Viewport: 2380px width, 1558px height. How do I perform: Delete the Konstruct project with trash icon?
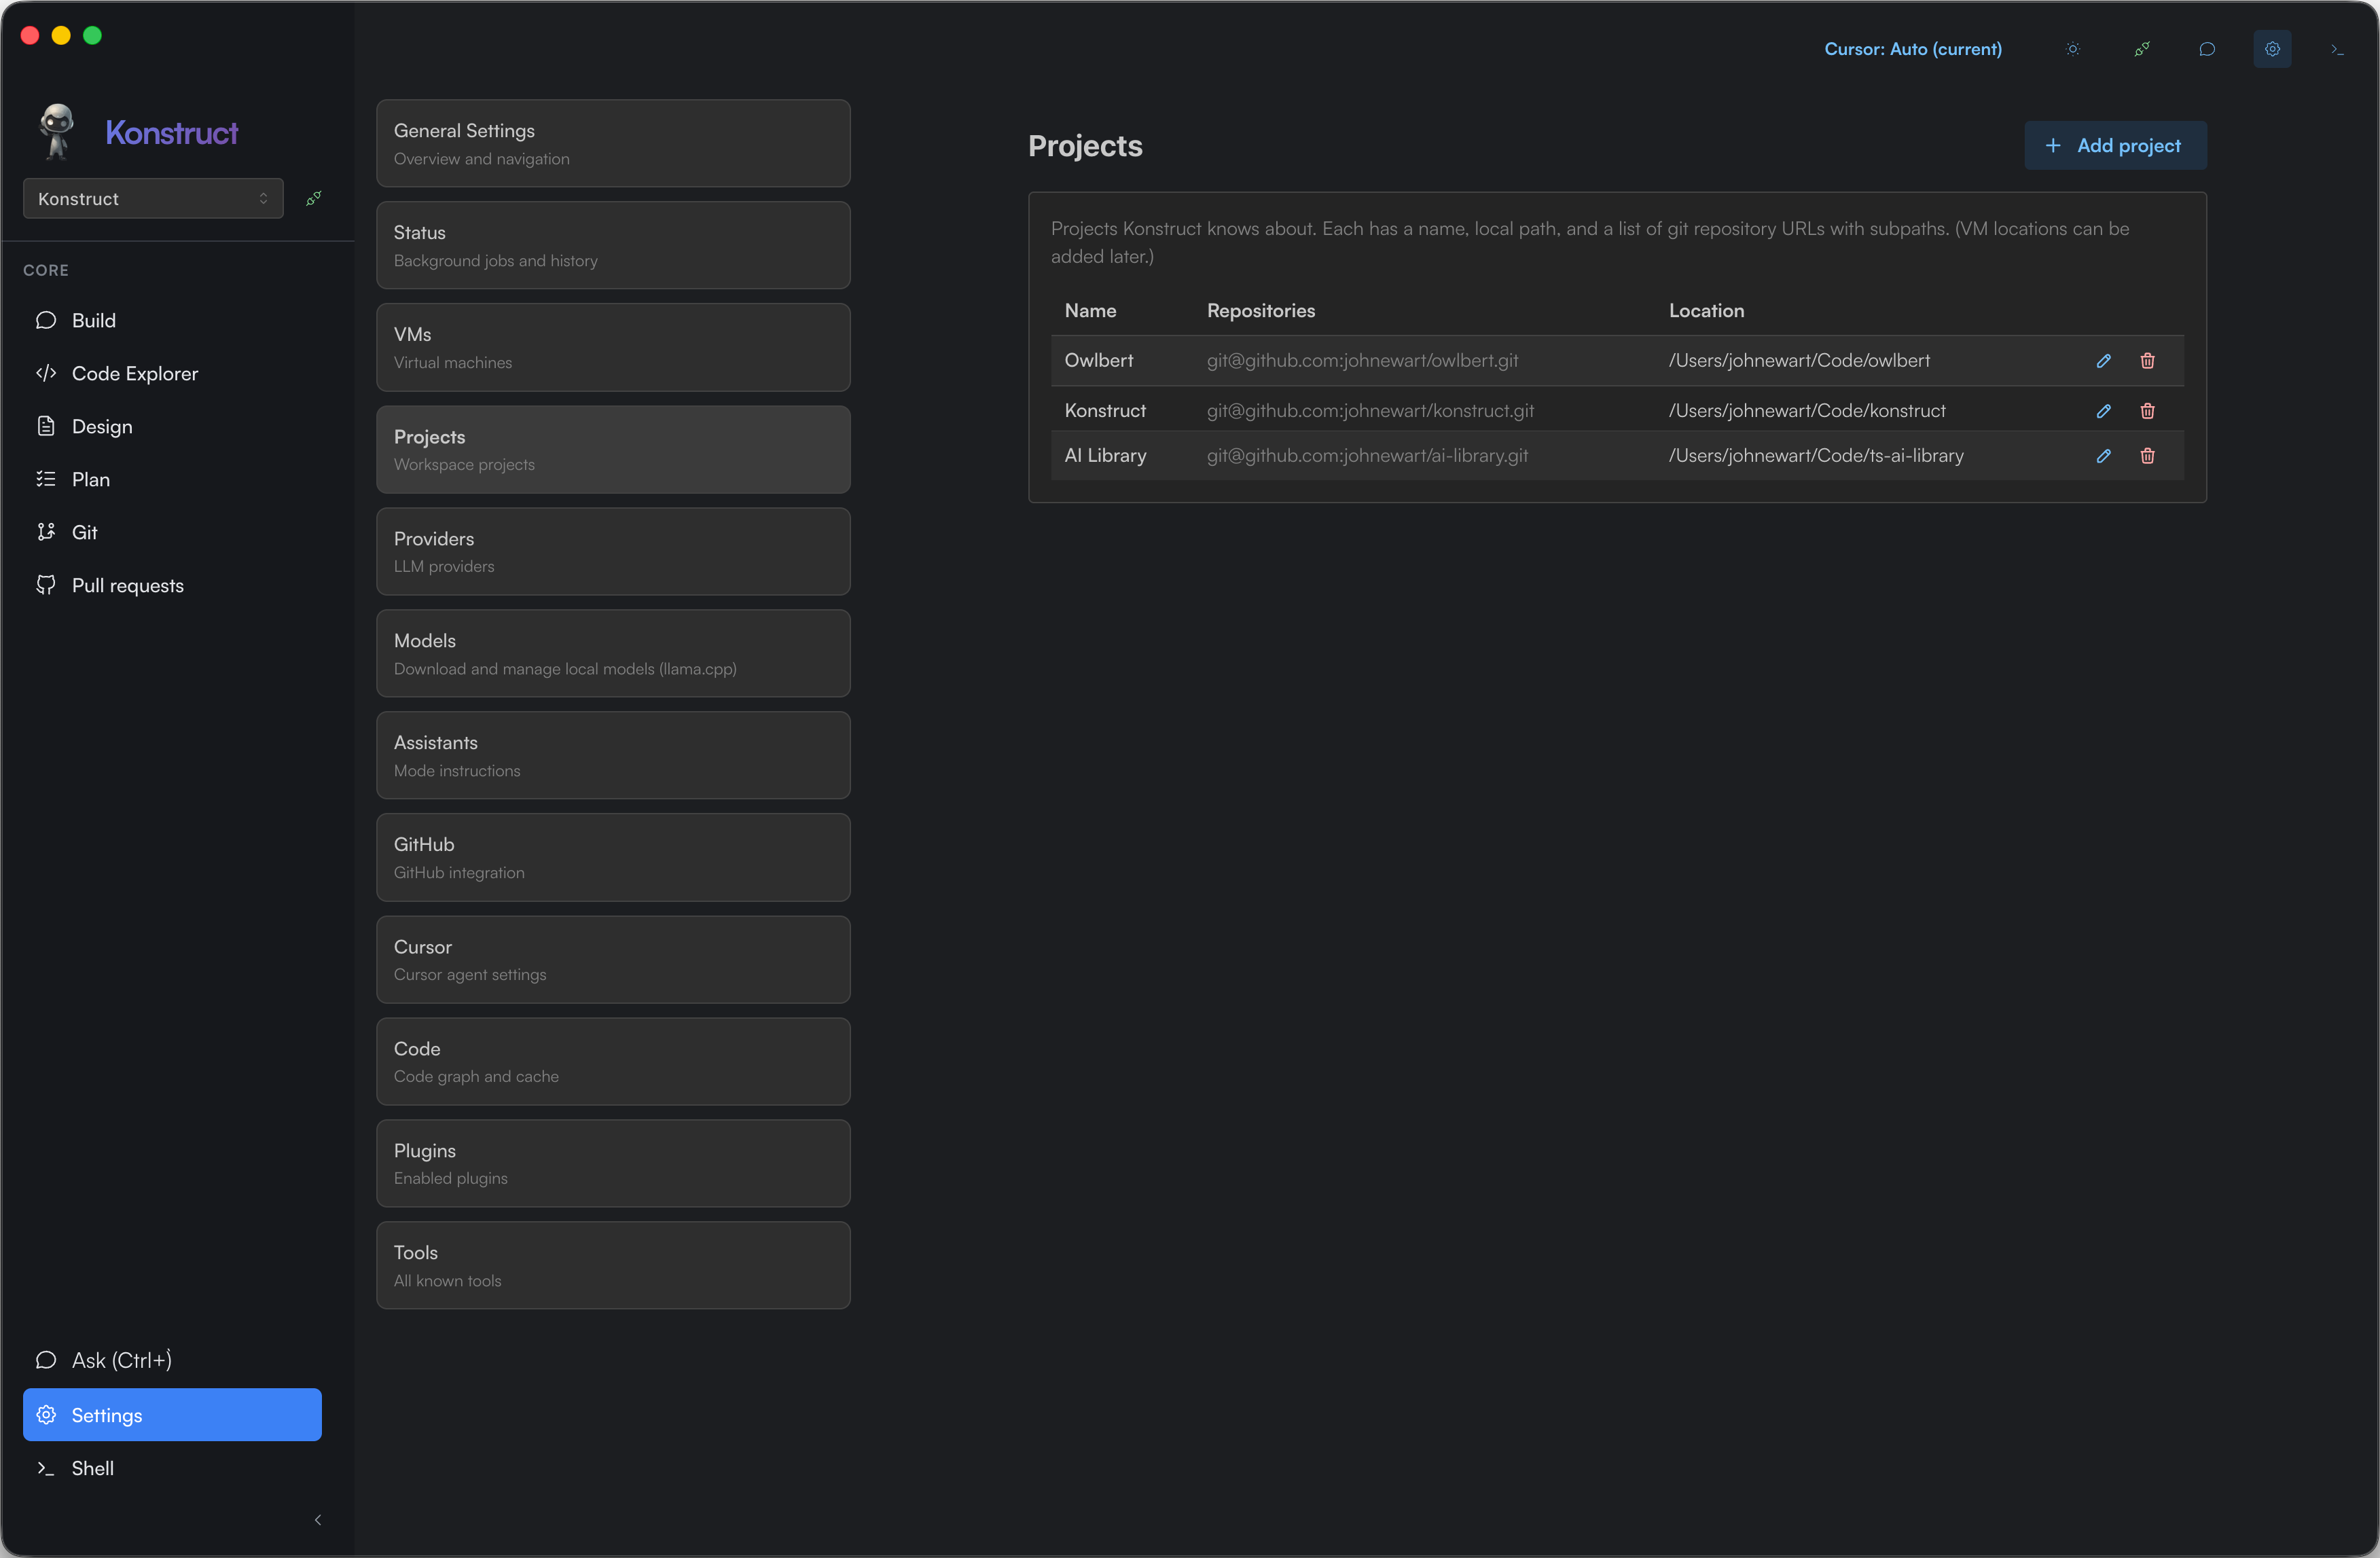2147,411
